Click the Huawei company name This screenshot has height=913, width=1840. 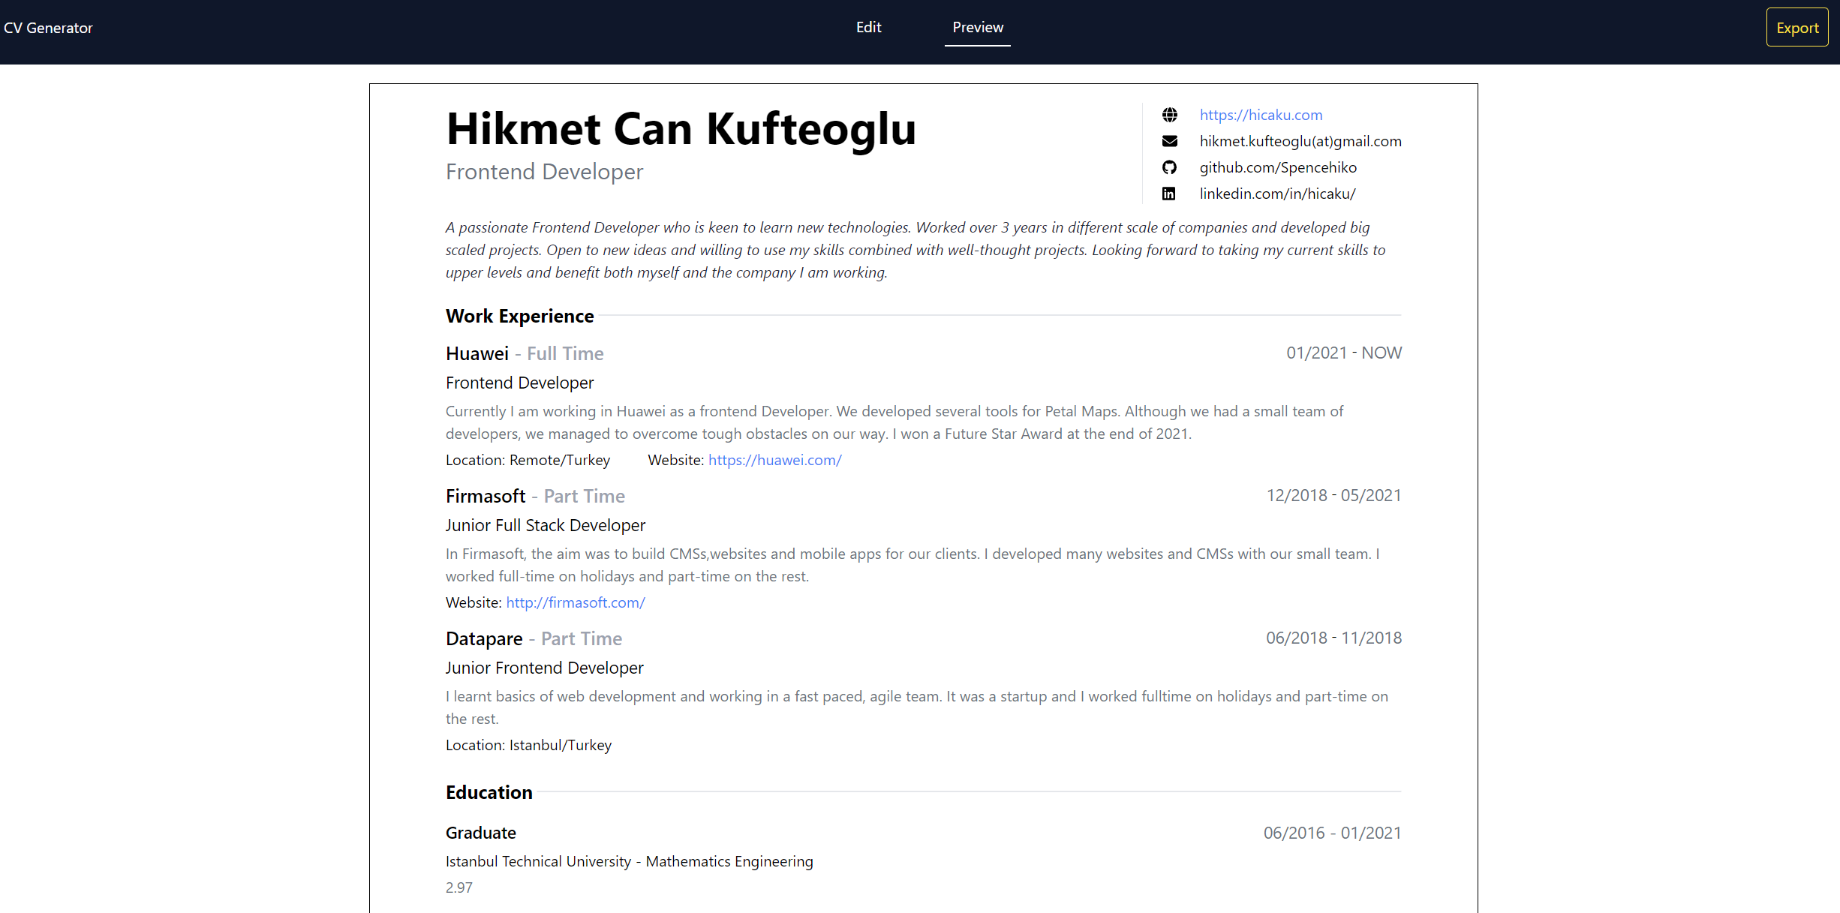click(477, 353)
